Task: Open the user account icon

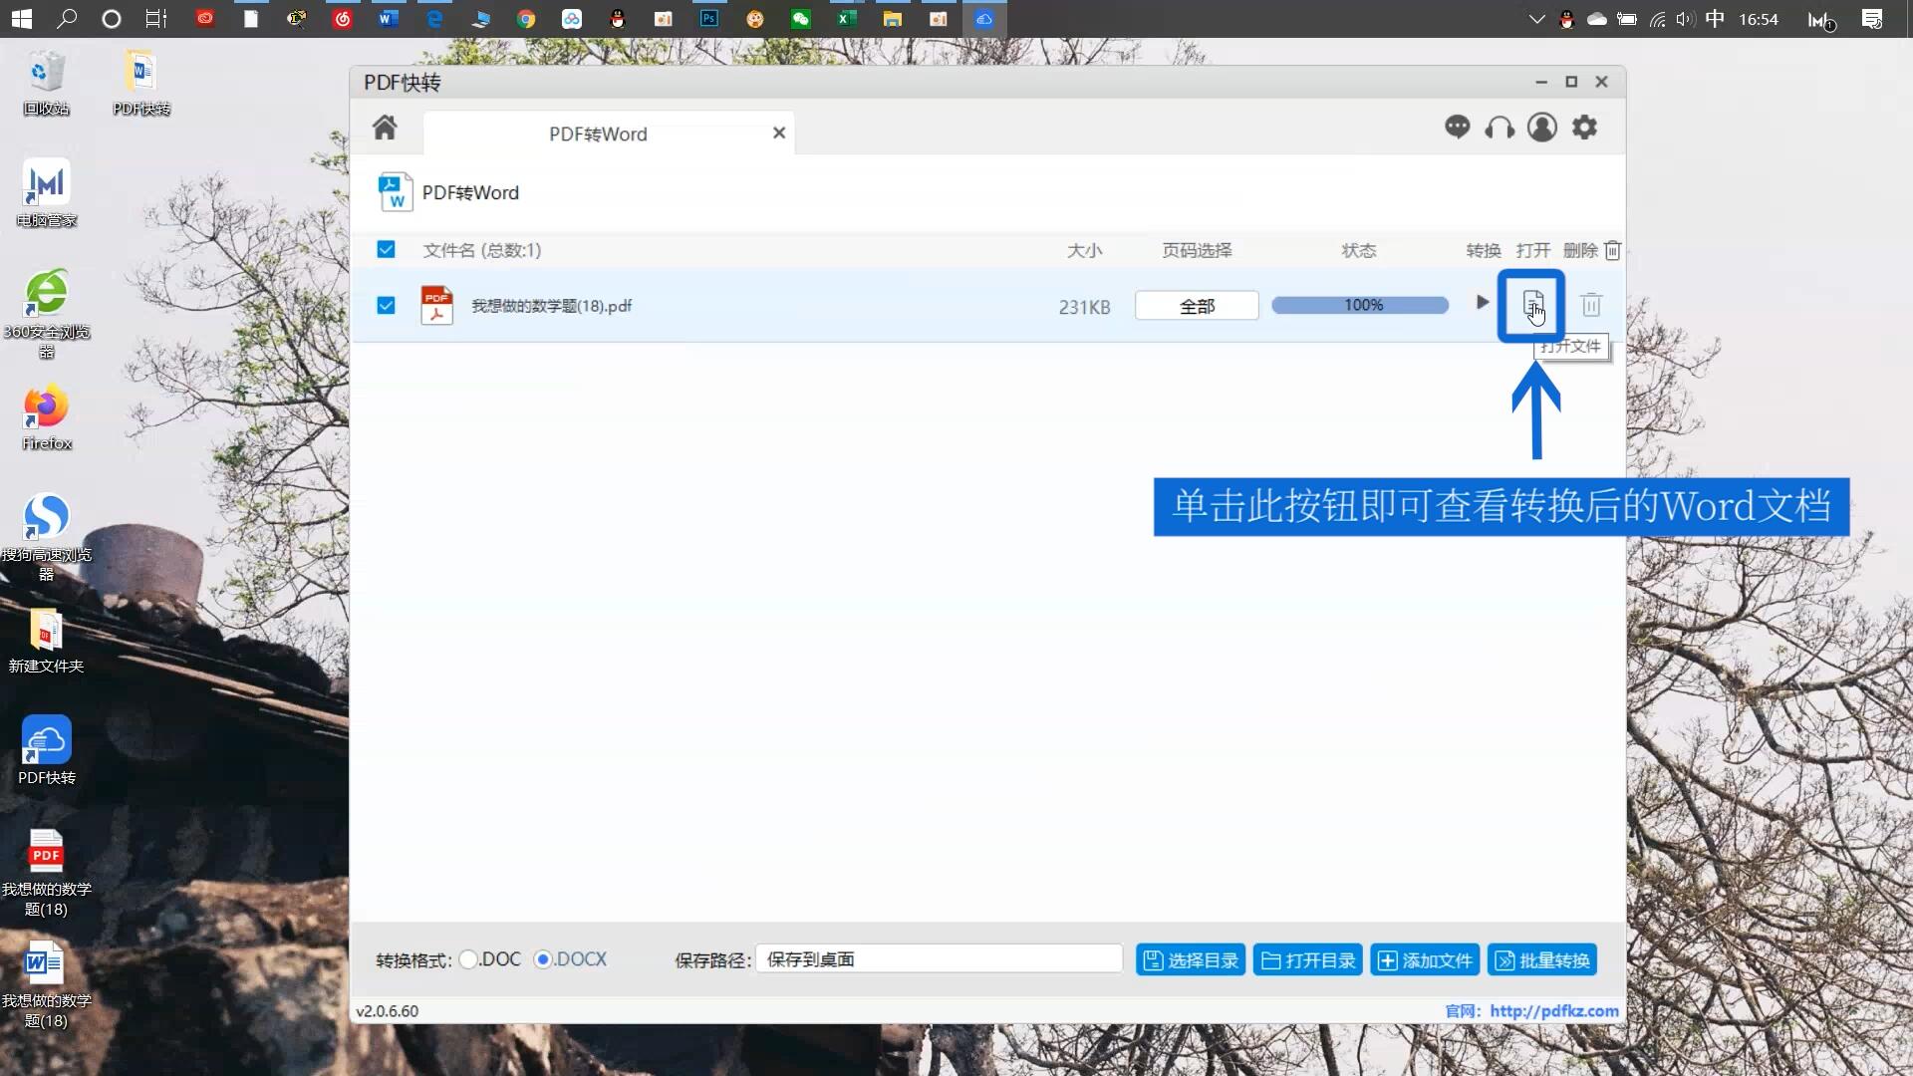Action: [x=1541, y=128]
